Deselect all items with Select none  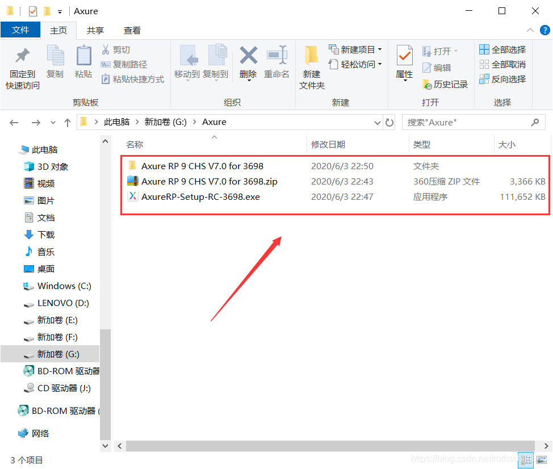tap(502, 65)
